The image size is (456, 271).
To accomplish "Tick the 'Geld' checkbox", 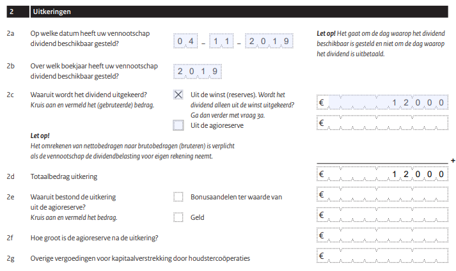I will pos(178,217).
